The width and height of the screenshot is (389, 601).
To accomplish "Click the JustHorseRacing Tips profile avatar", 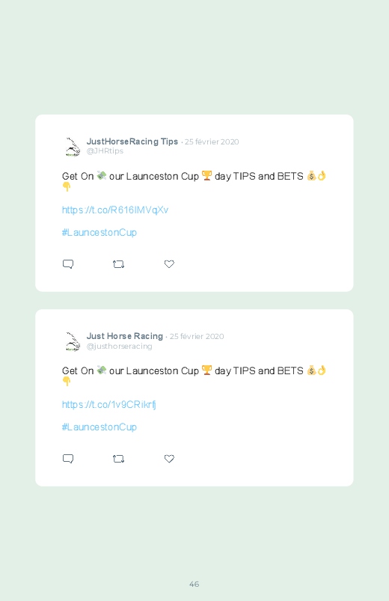I will pyautogui.click(x=72, y=147).
